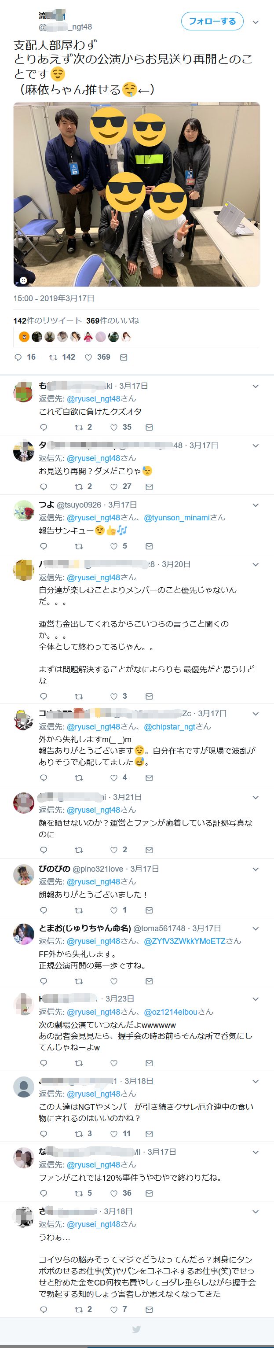Screen dimensions: 274x1348
Task: Click the フォローする button
Action: 212,22
